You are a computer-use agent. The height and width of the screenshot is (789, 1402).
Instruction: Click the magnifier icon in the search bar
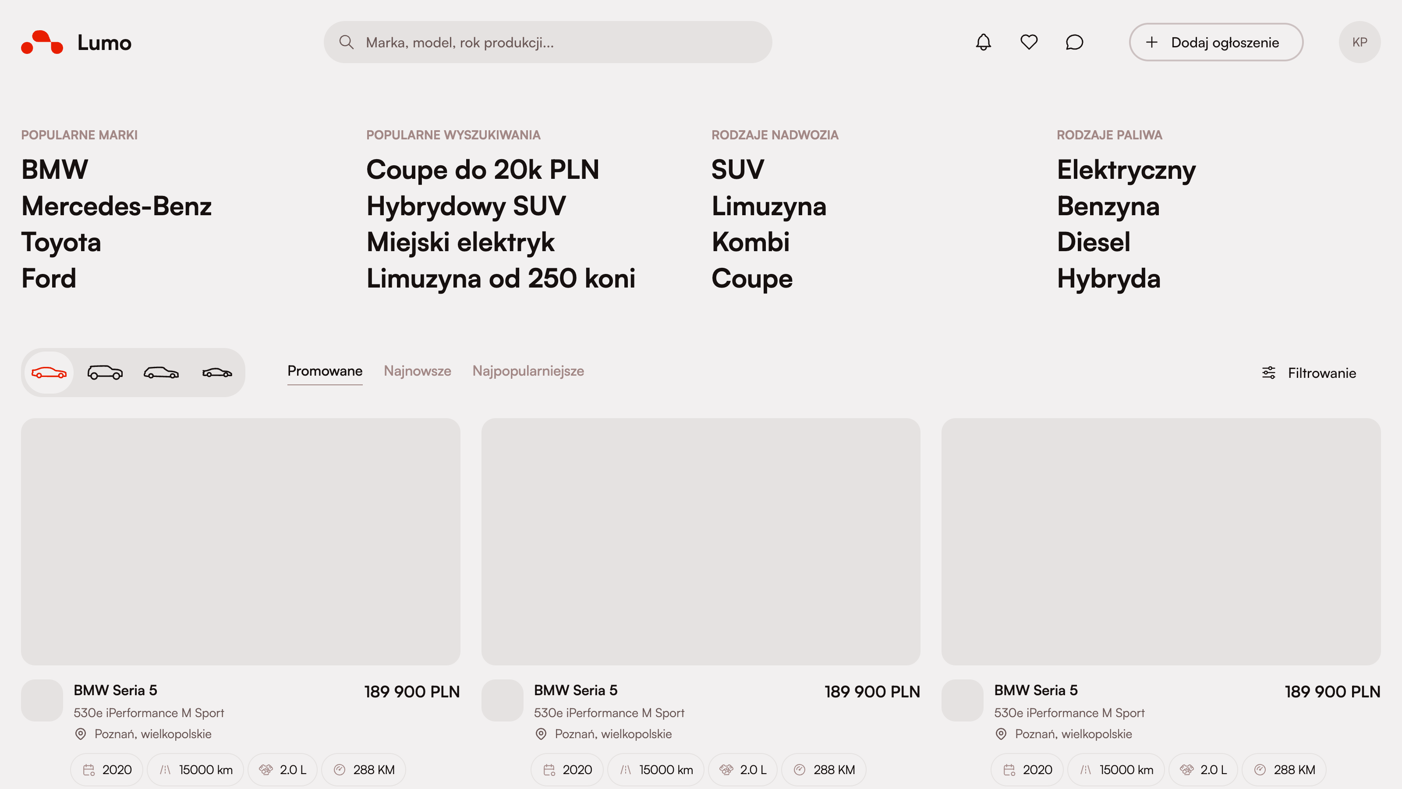[x=346, y=42]
